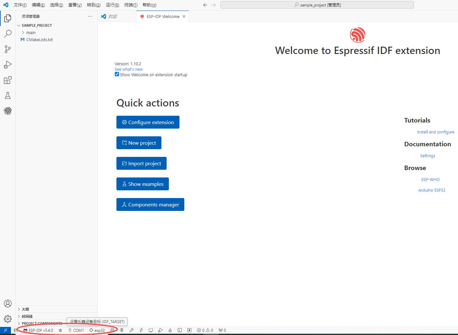
Task: Open SDK configuration editor gear in status bar
Action: click(112, 330)
